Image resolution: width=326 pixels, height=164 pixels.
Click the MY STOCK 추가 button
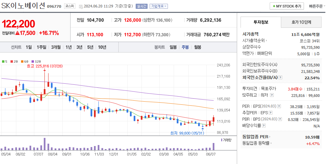pos(287,6)
